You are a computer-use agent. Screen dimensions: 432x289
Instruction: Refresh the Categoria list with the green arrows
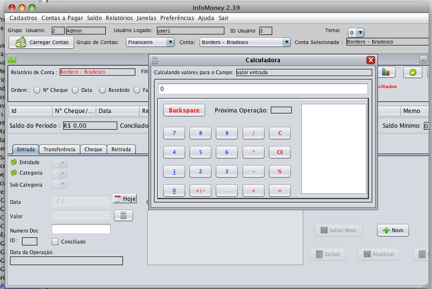point(14,173)
